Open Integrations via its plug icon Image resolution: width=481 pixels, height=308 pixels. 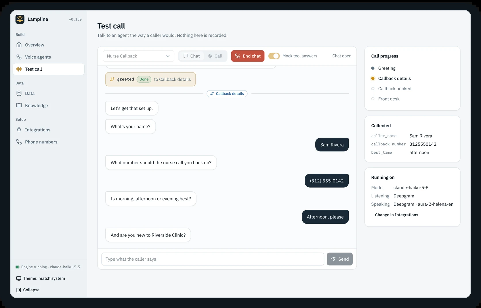coord(19,130)
